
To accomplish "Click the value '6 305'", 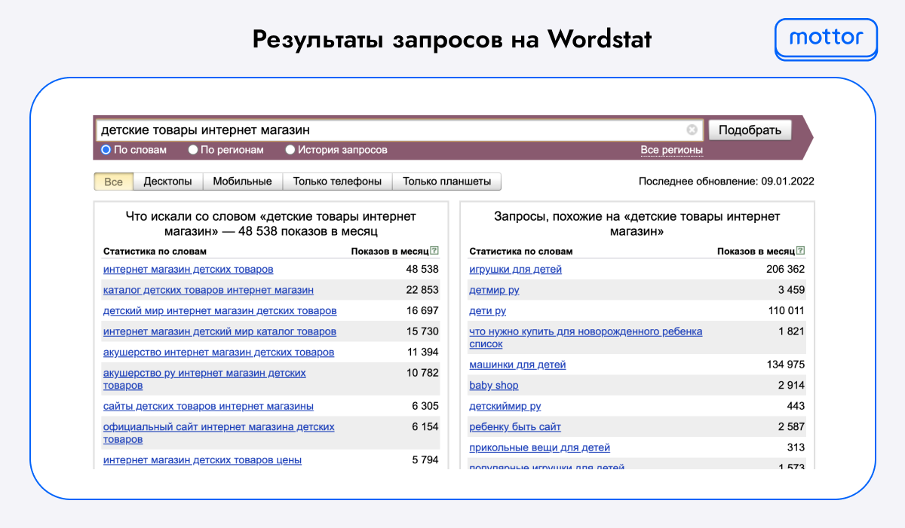I will click(425, 406).
